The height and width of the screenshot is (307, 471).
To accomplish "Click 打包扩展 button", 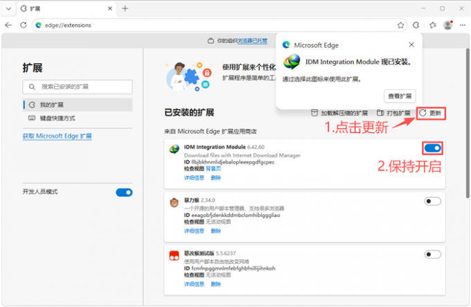I will coord(393,113).
